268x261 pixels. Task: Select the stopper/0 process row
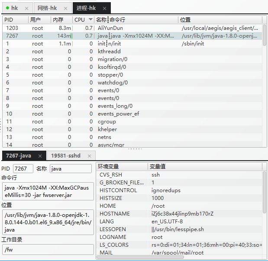132,75
